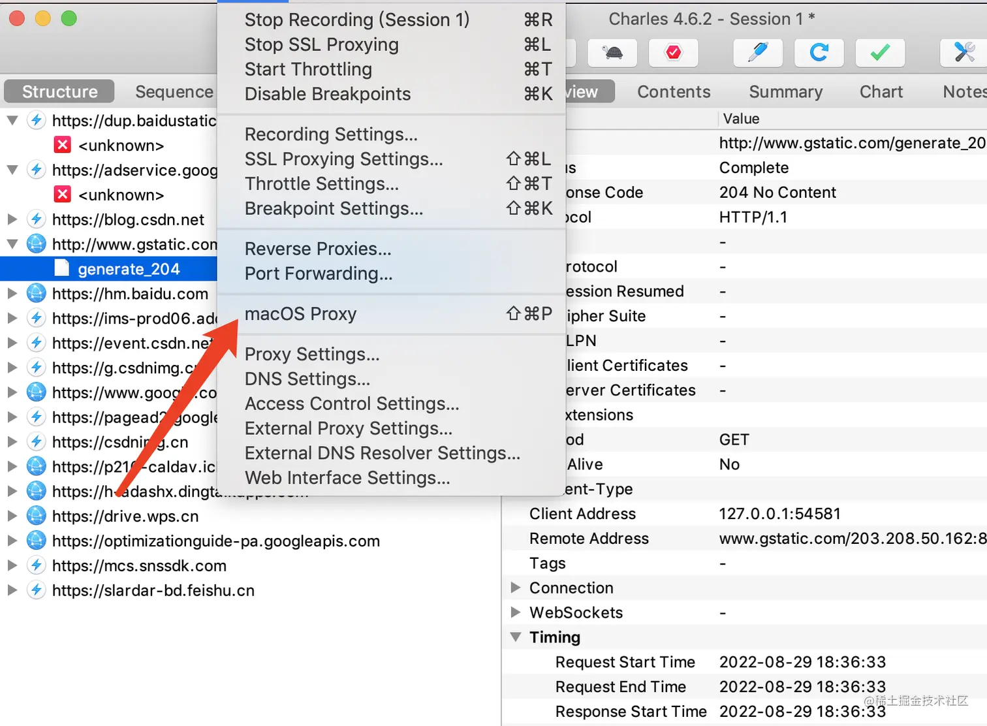Click globe icon beside drive.wps.cn
The image size is (987, 726).
tap(37, 516)
